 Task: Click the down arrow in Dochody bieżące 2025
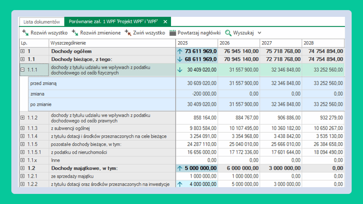[x=180, y=59]
